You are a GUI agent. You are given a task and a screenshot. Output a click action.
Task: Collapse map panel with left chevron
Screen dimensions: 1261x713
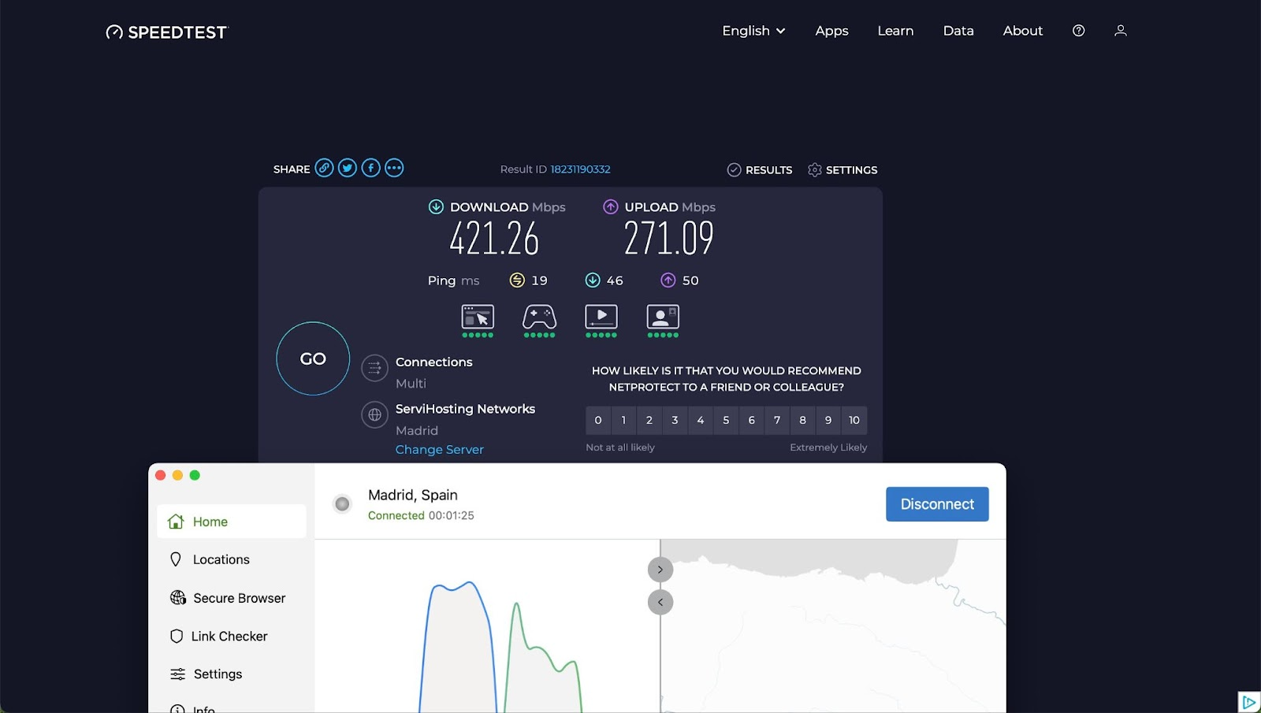[x=660, y=603]
